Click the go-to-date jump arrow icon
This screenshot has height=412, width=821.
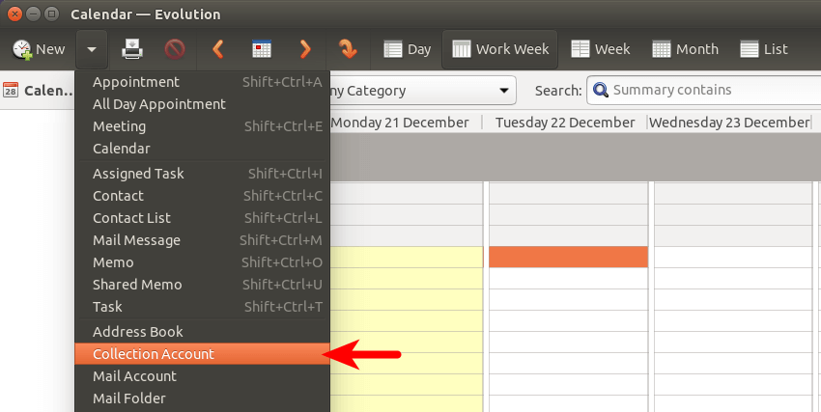348,49
